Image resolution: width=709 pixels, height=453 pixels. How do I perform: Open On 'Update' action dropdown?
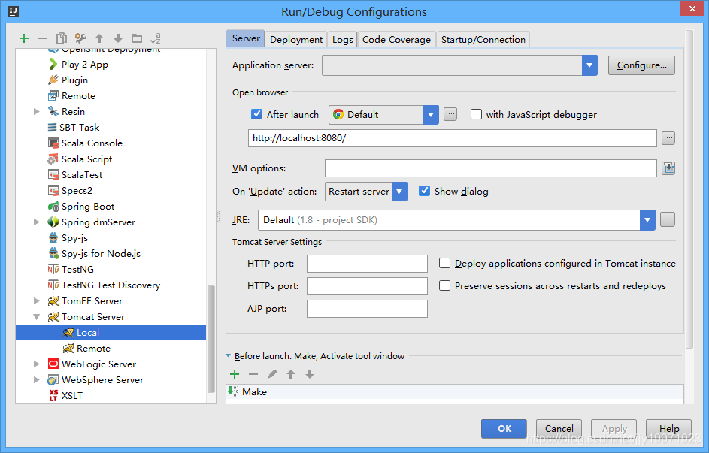399,192
